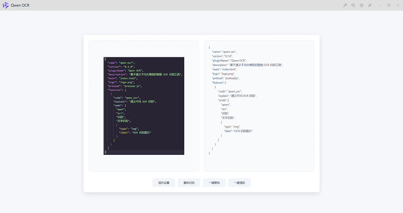Click the "description" line in recognized text
Viewport: 403px width, 213px height.
coord(247,65)
